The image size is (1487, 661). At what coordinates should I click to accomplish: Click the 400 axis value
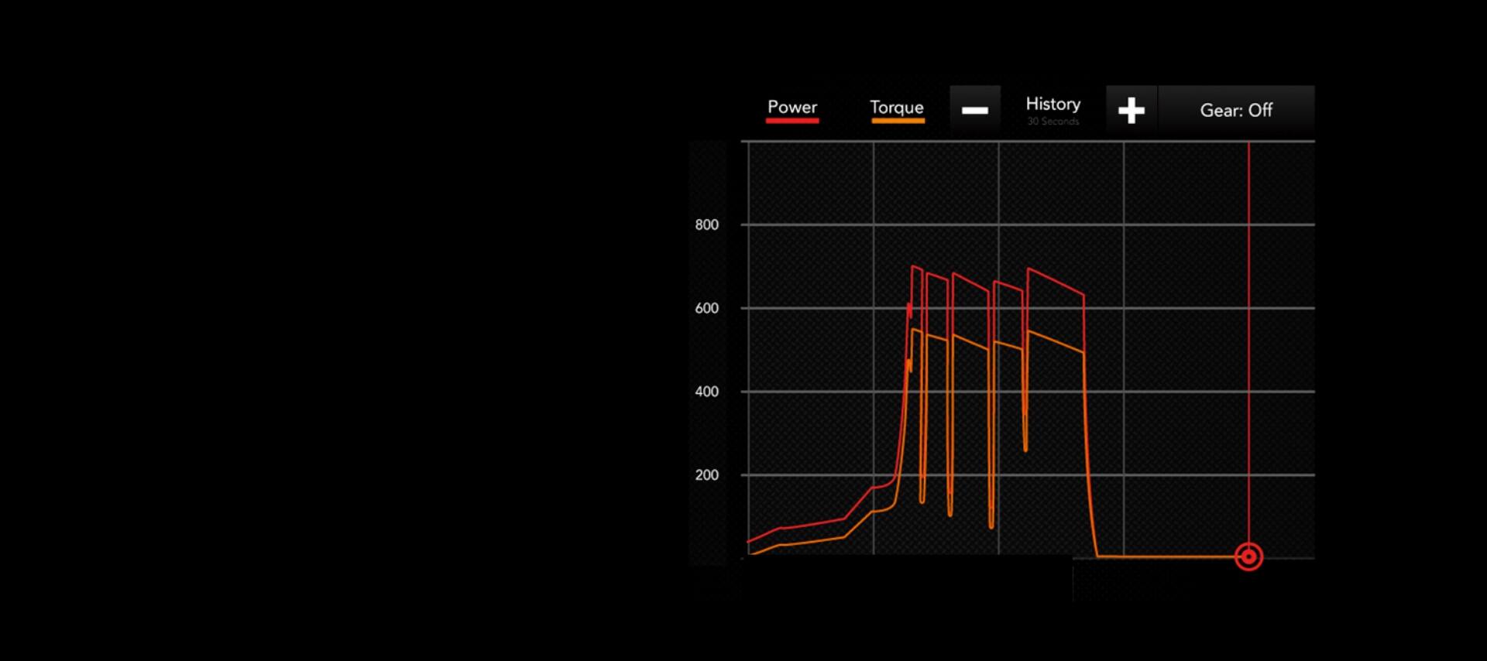706,392
